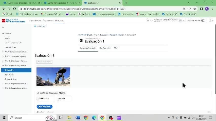Click the EducaMadrid logo
The width and height of the screenshot is (216, 121).
coord(13,21)
